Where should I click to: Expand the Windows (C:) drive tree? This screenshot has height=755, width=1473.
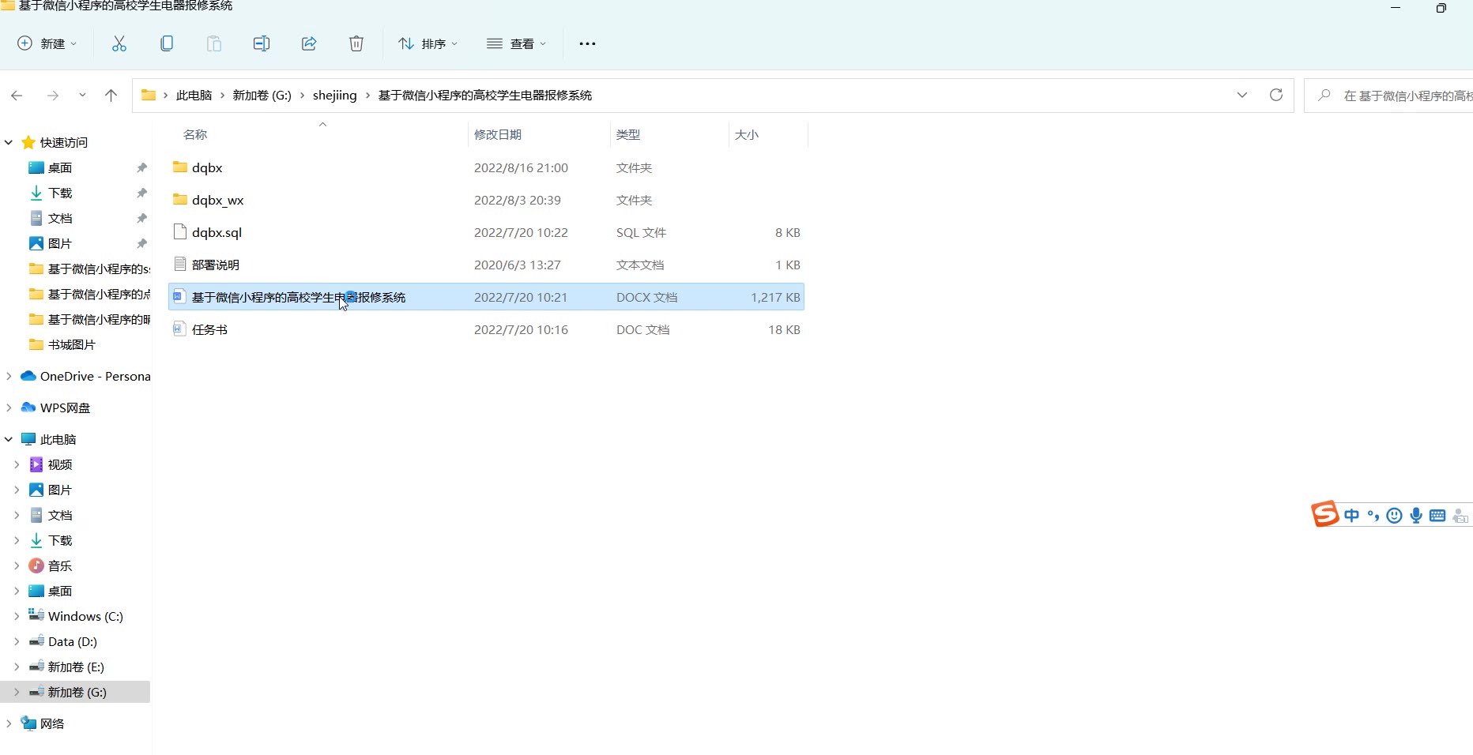[x=17, y=616]
